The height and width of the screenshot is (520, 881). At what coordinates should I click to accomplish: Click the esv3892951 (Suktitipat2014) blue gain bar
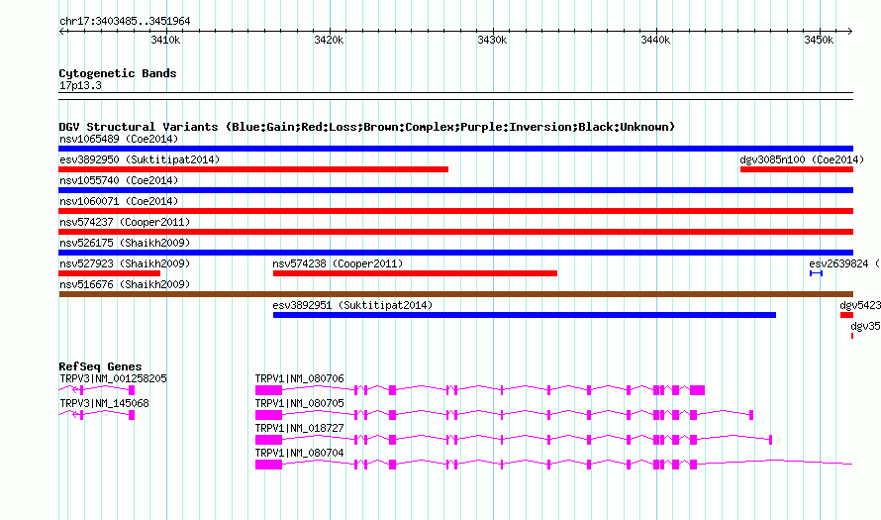tap(525, 315)
